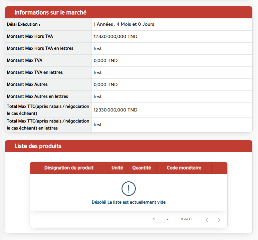Go to the previous page arrow

click(207, 220)
